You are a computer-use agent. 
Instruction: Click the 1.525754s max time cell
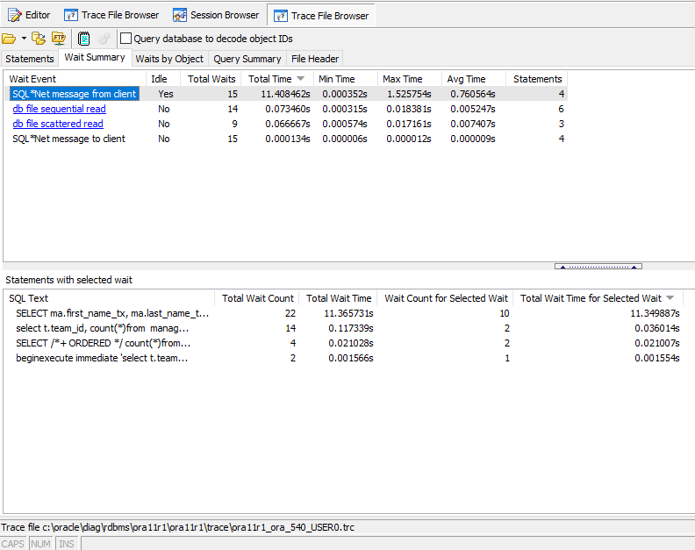tap(409, 94)
